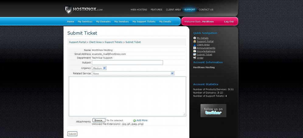Image resolution: width=303 pixels, height=138 pixels.
Task: Click the Welcome Back, HostKnox text
Action: (x=199, y=22)
